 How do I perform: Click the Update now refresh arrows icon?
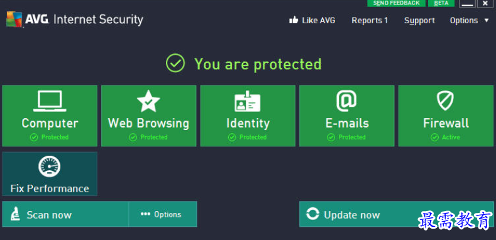[312, 214]
